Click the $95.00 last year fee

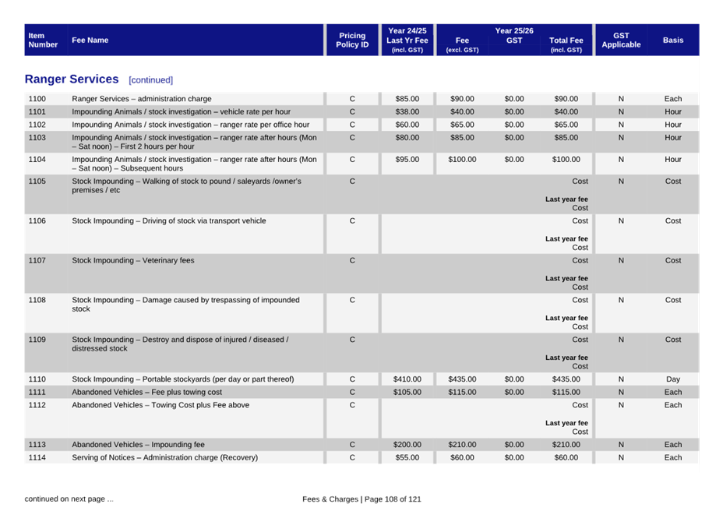click(407, 160)
